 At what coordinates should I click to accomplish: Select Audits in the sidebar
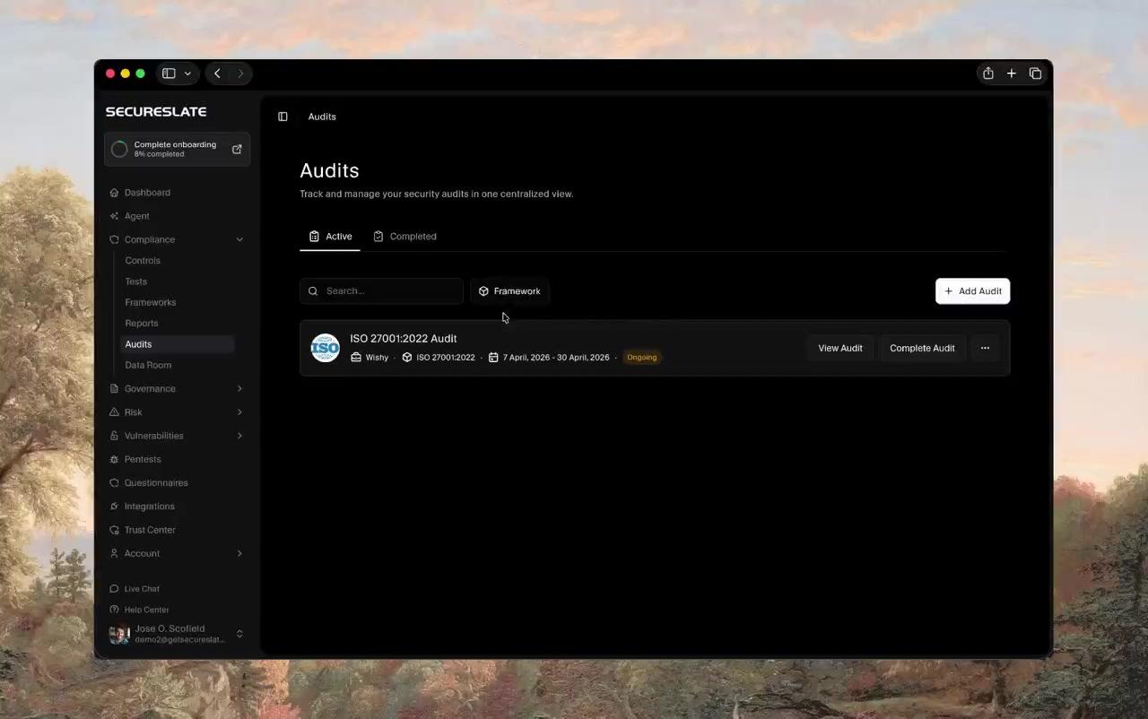(178, 344)
